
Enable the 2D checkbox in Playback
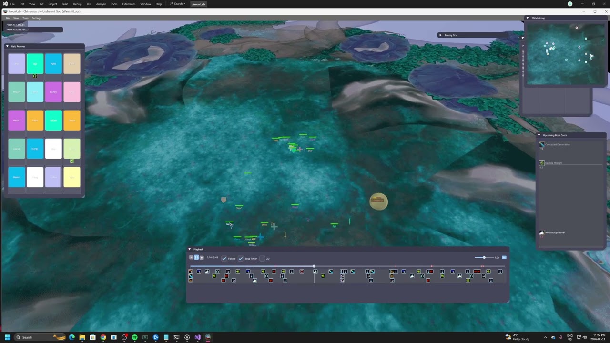tap(262, 258)
